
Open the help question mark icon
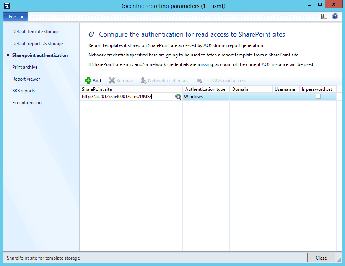click(335, 16)
